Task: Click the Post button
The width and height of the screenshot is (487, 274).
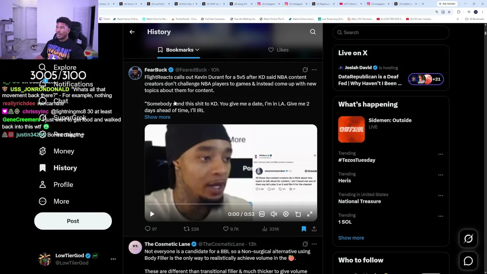Action: pos(73,221)
